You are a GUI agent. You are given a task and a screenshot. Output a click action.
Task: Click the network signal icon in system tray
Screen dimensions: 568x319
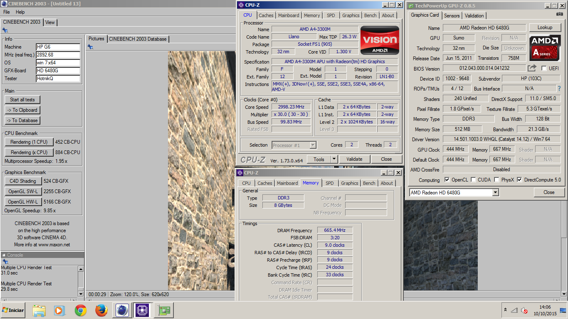(515, 310)
